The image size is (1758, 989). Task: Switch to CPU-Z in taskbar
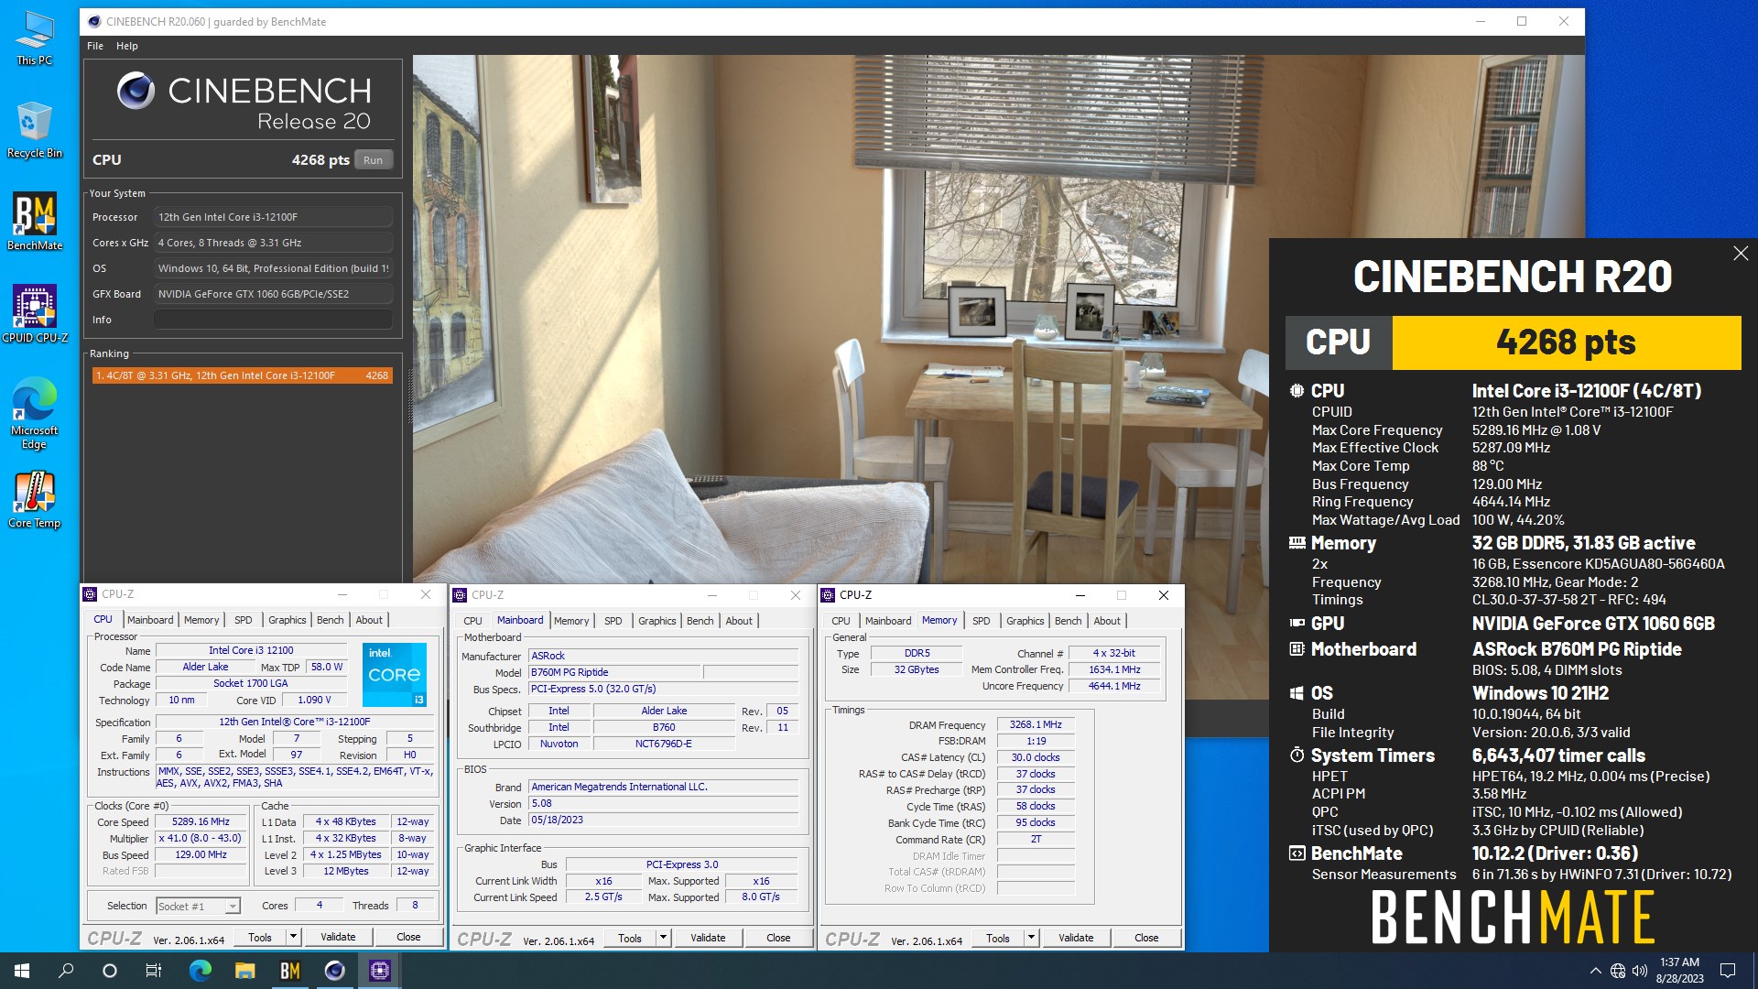click(x=379, y=971)
